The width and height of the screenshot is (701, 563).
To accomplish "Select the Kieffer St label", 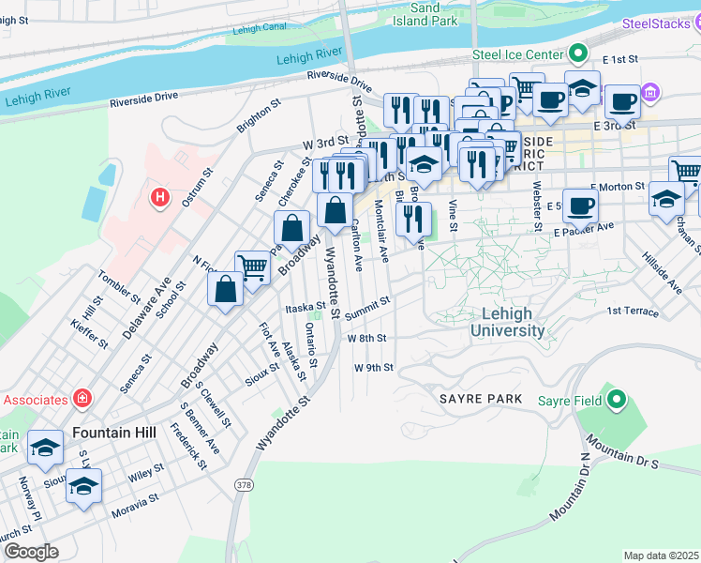I will (89, 334).
